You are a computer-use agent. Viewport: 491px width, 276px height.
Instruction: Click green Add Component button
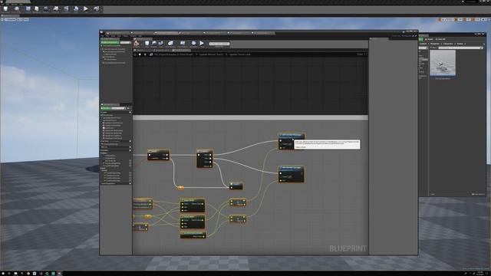(x=110, y=43)
